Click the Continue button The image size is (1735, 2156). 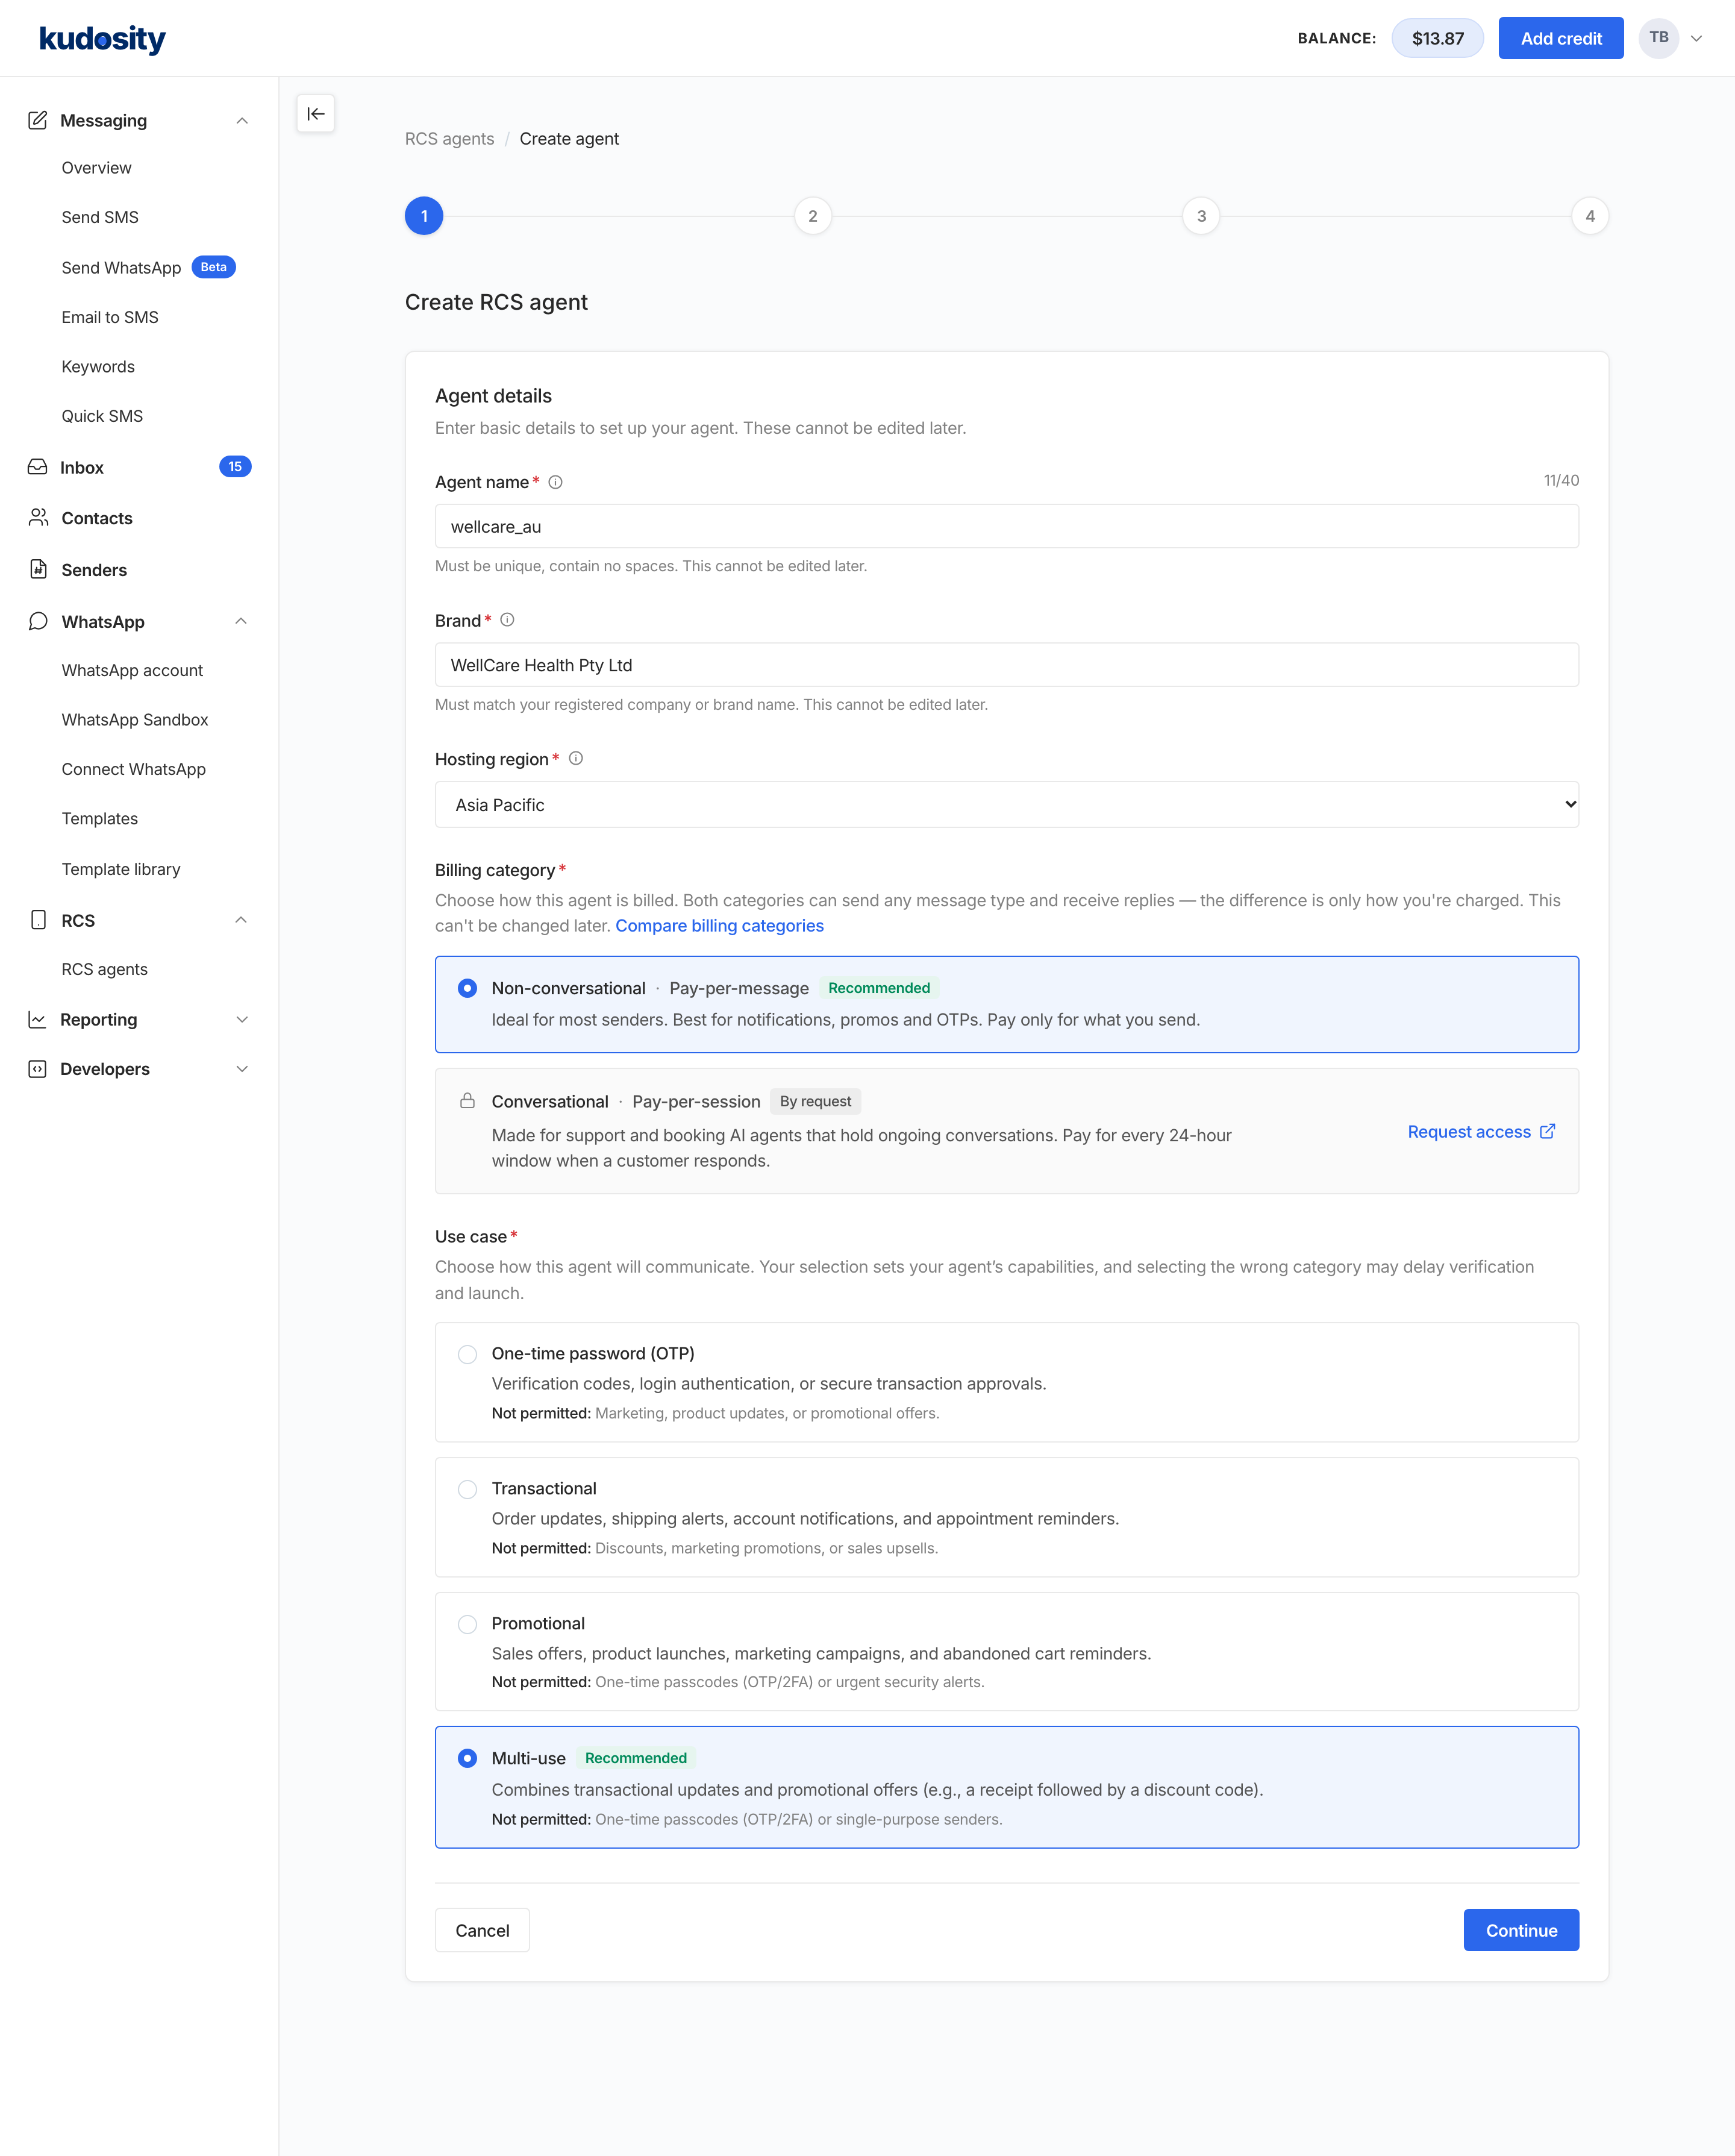point(1521,1930)
